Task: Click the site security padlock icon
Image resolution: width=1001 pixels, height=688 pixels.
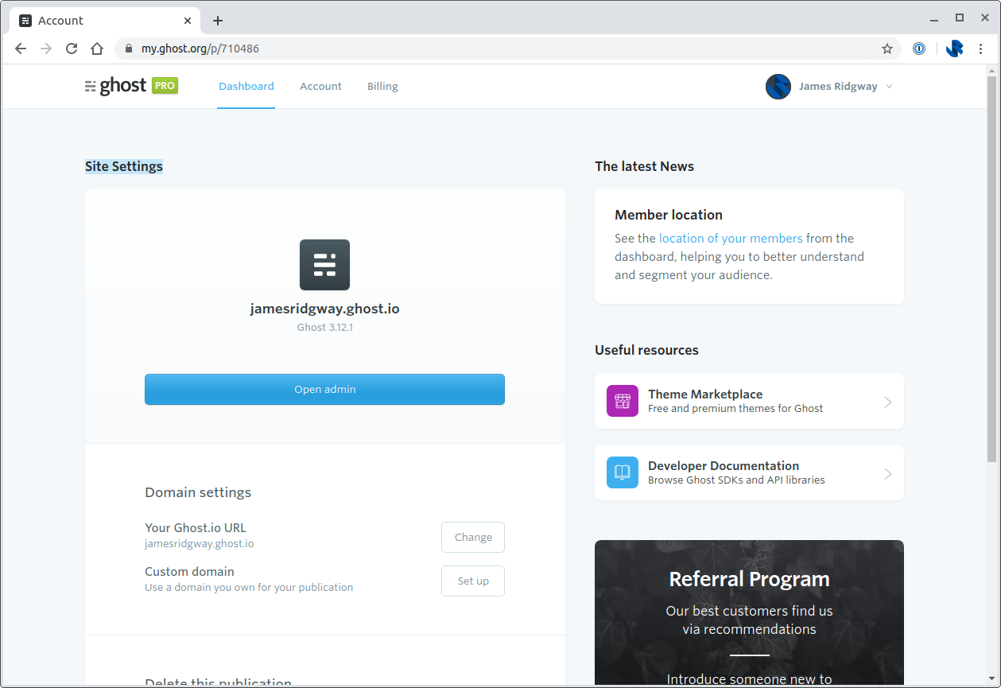Action: tap(129, 49)
